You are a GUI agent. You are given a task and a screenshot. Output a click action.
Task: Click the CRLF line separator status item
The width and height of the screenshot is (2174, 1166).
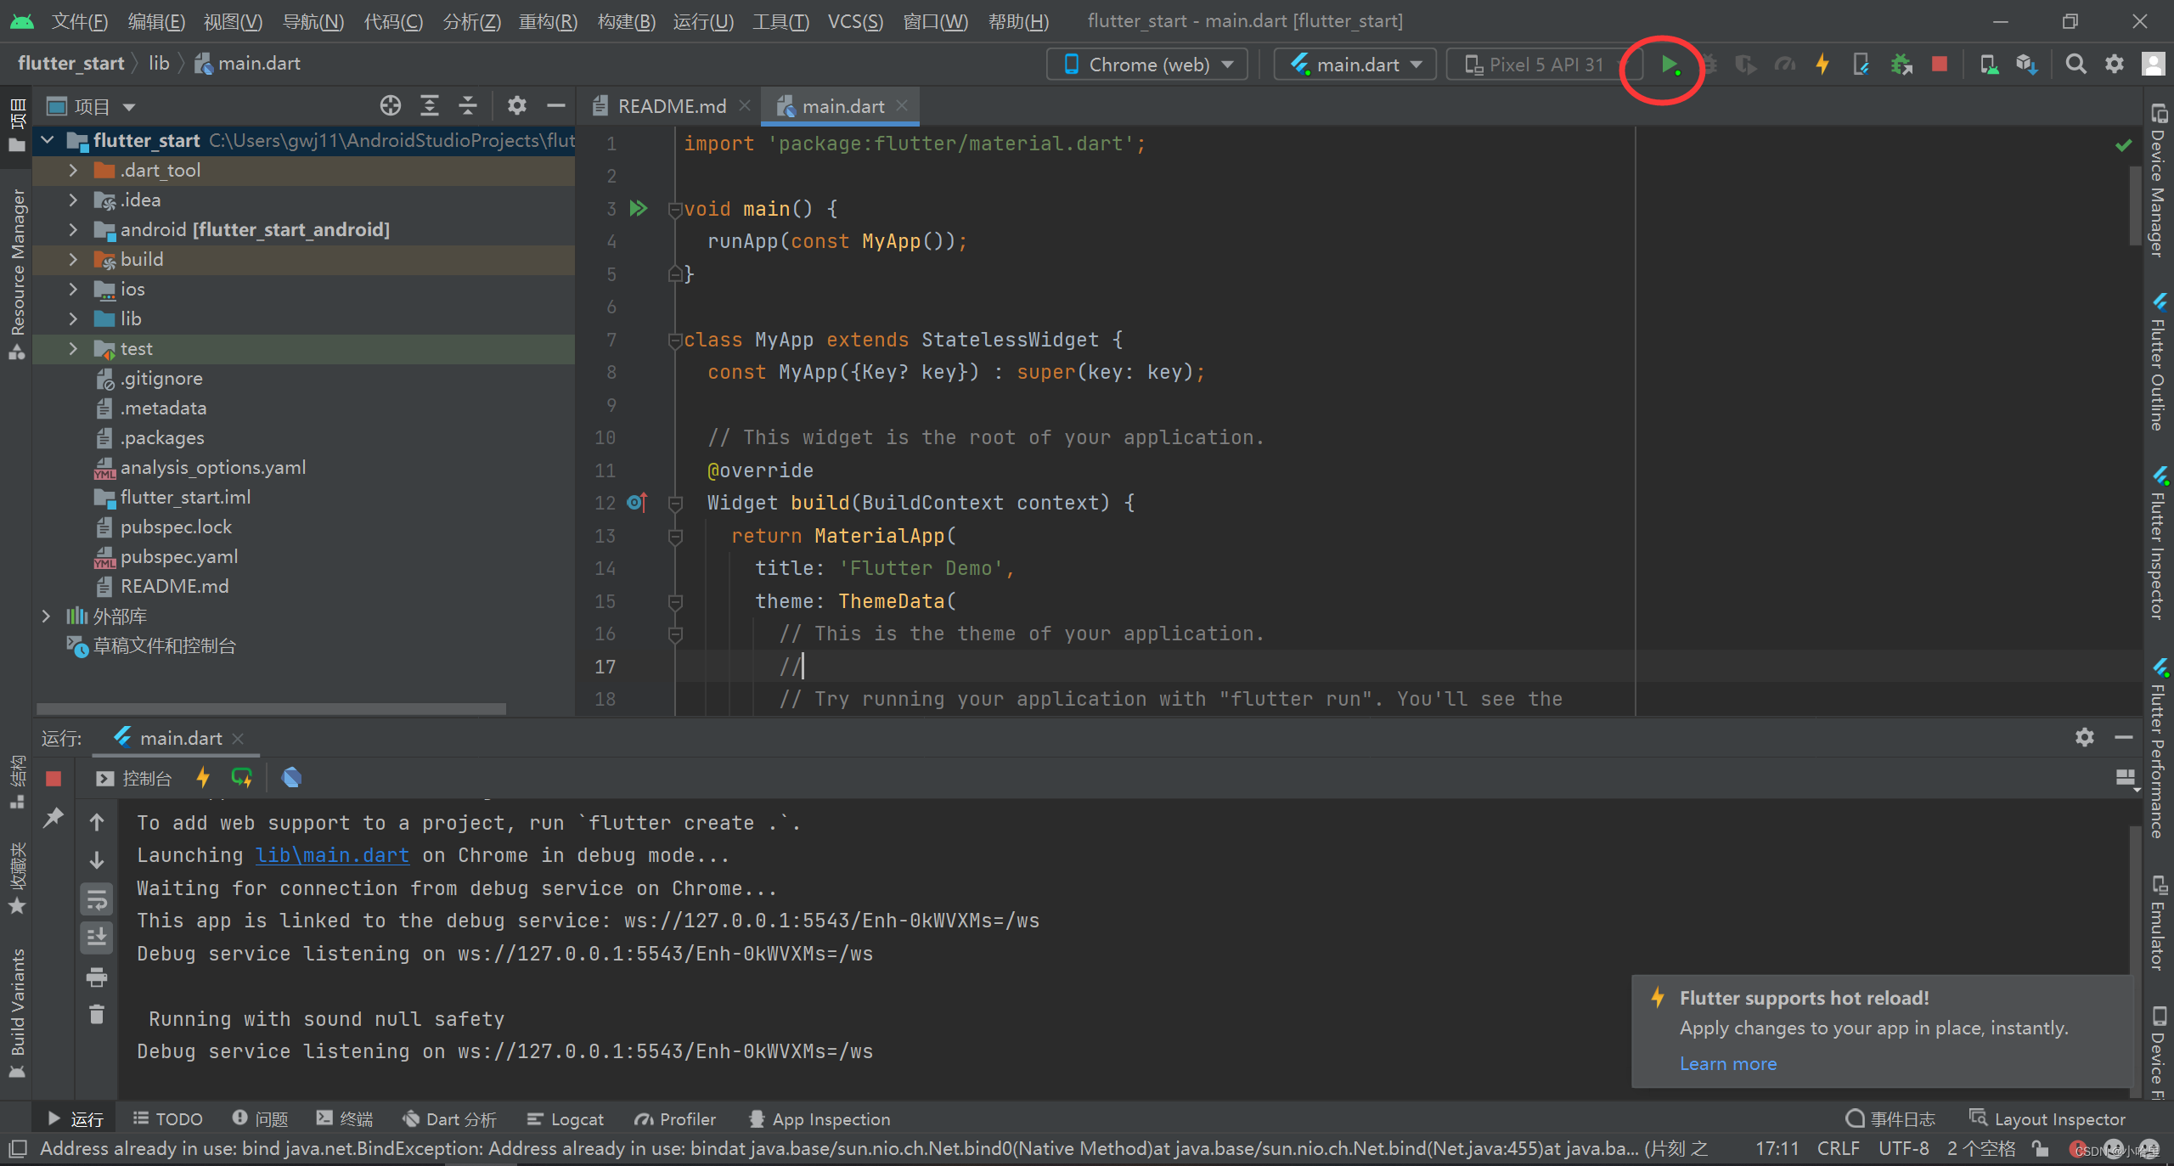tap(1838, 1148)
